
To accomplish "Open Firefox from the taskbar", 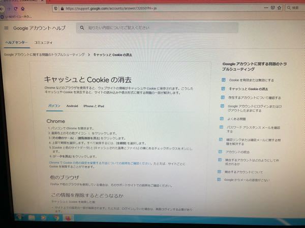I will 67,217.
